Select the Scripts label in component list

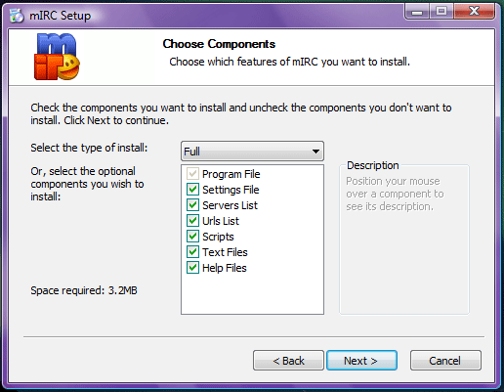pos(218,237)
